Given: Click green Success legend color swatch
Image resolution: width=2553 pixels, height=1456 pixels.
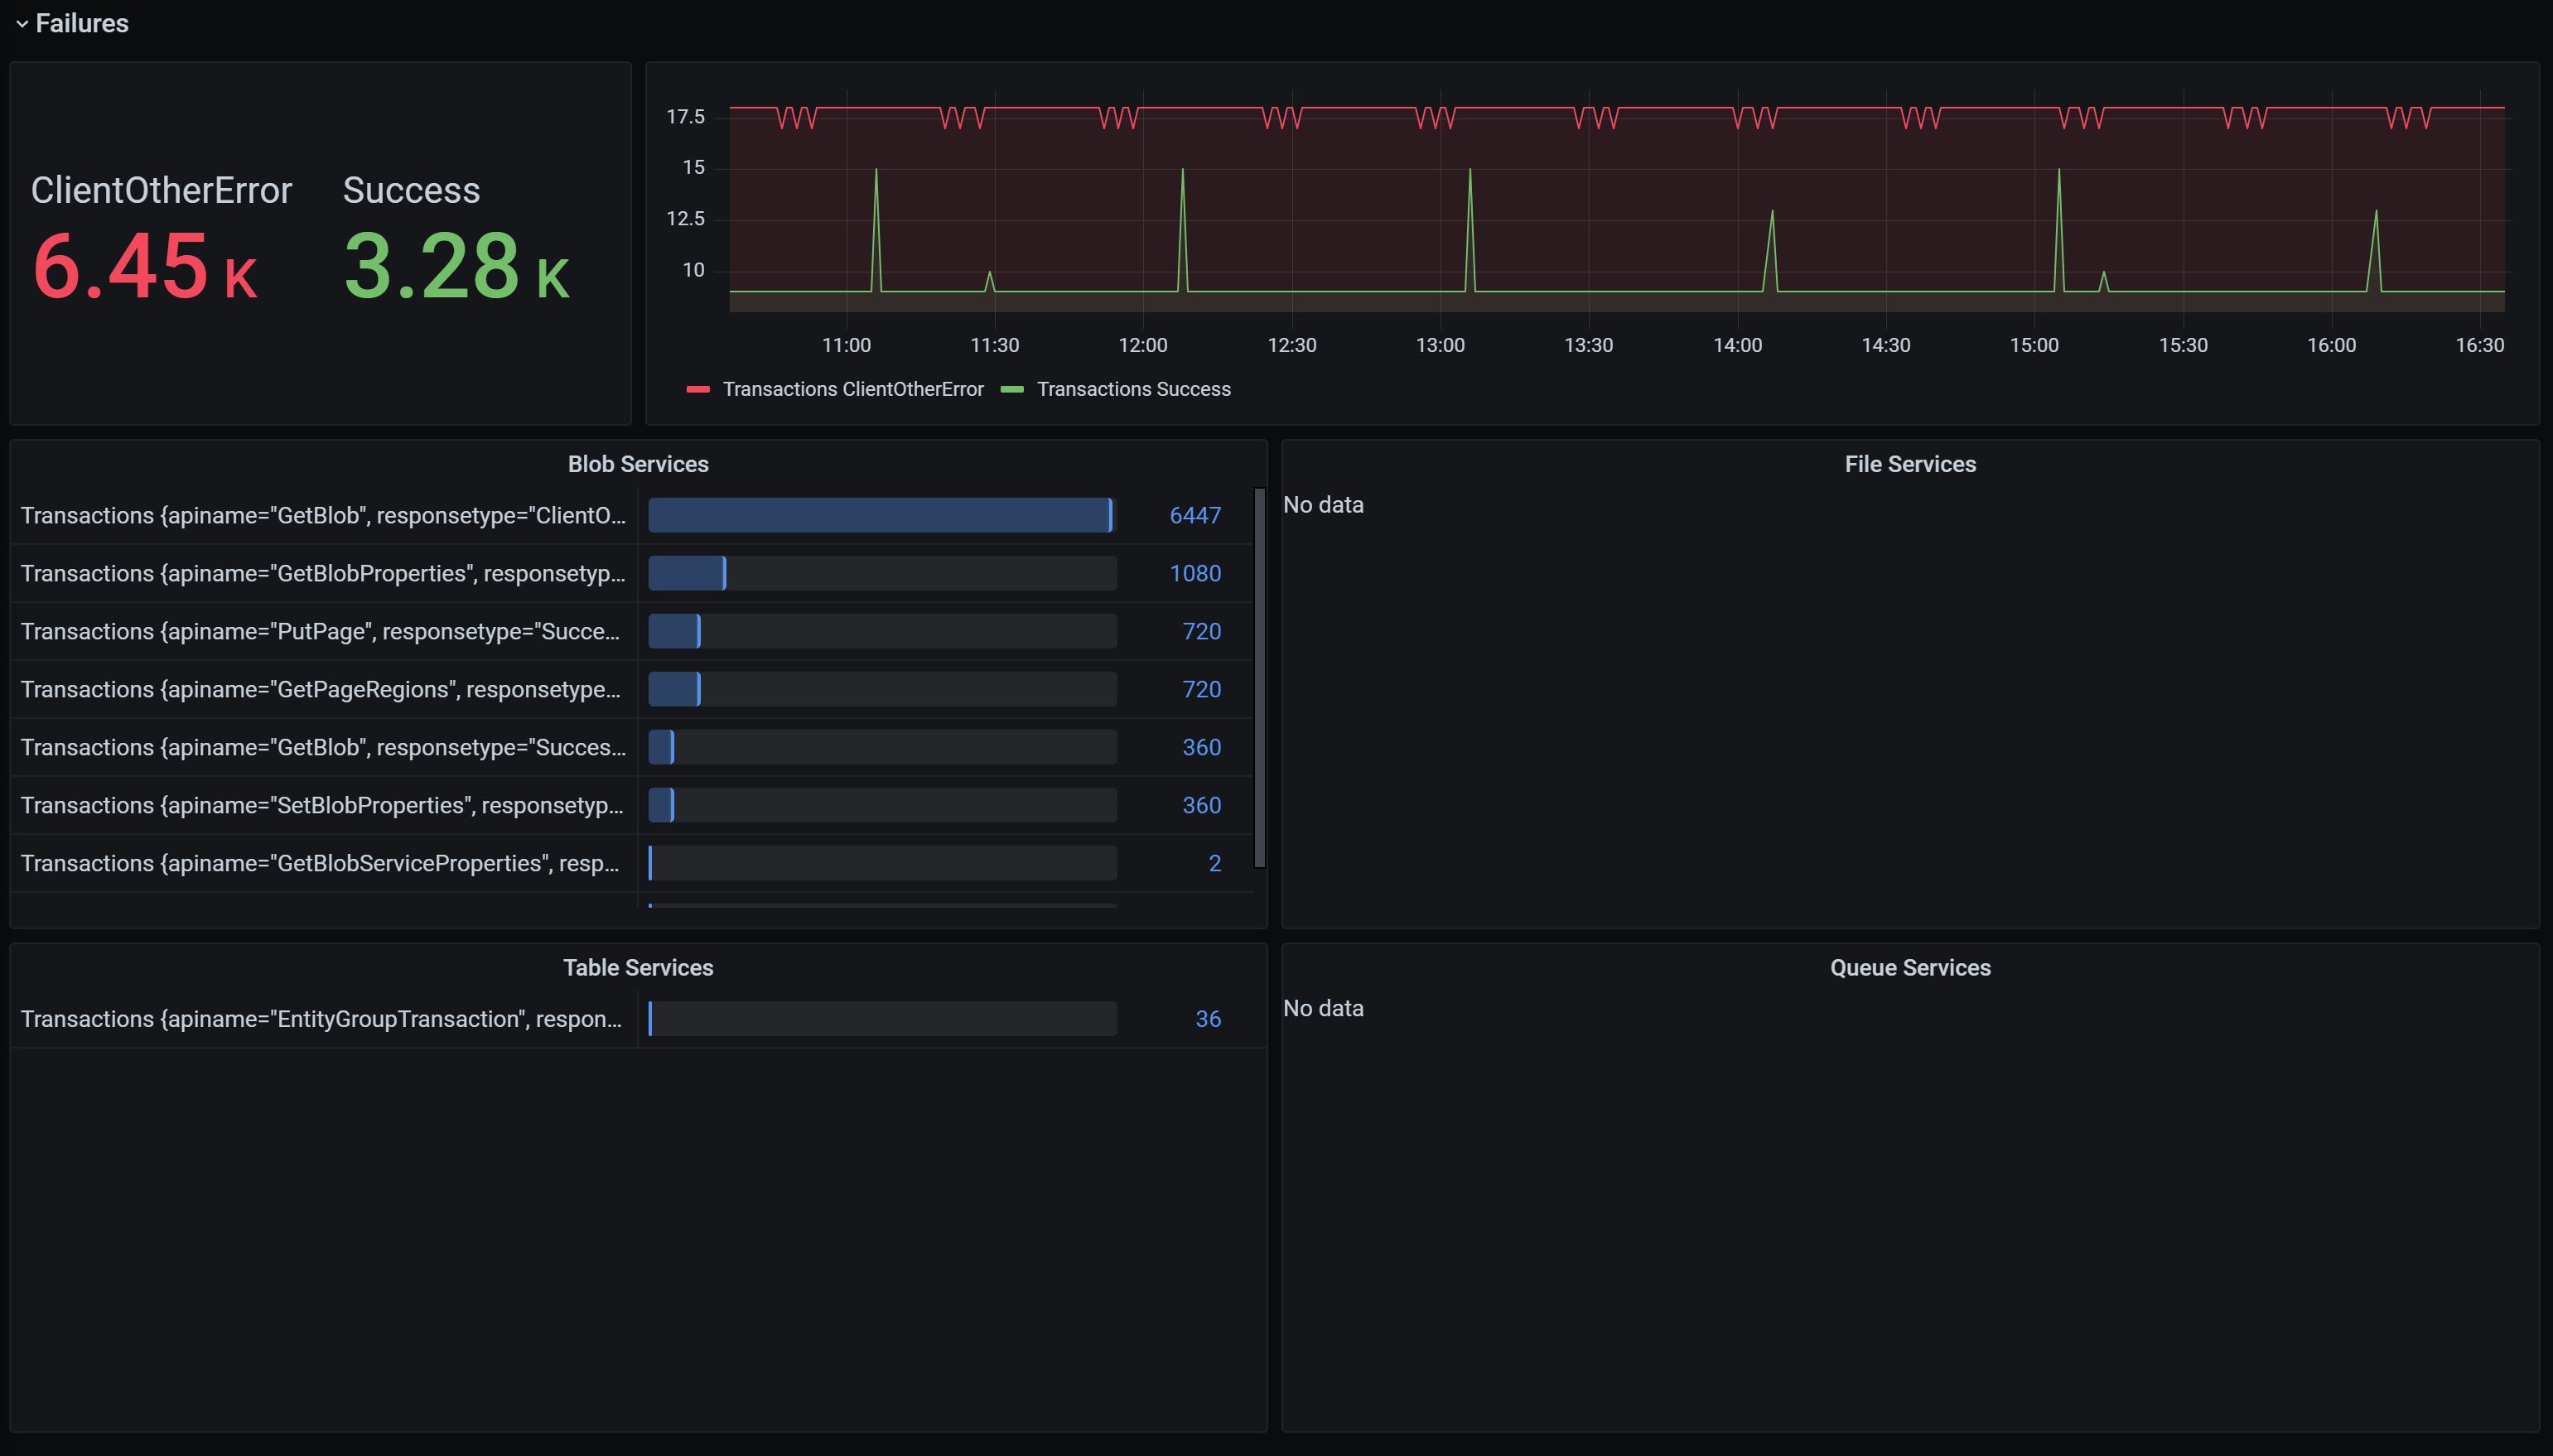Looking at the screenshot, I should pos(1012,389).
